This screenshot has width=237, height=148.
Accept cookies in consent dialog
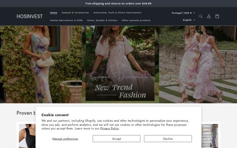pos(116,139)
